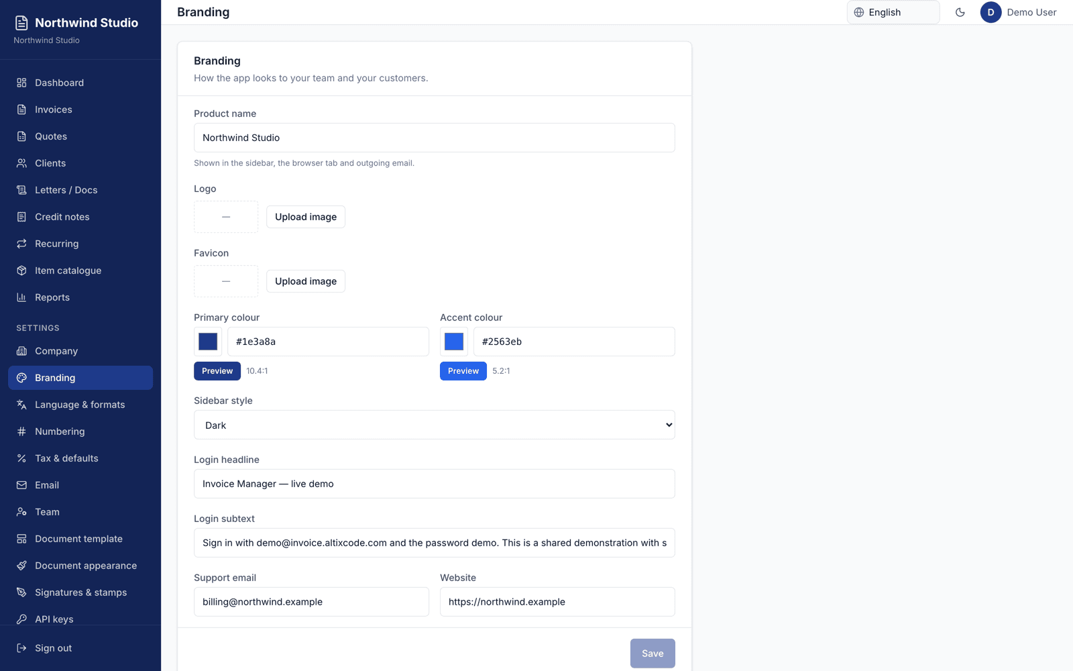
Task: Click the Letters / Docs icon
Action: pyautogui.click(x=21, y=190)
